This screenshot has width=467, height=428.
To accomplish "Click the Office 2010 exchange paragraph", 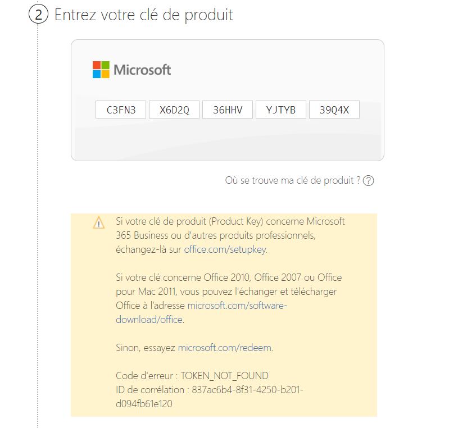I will click(x=229, y=292).
